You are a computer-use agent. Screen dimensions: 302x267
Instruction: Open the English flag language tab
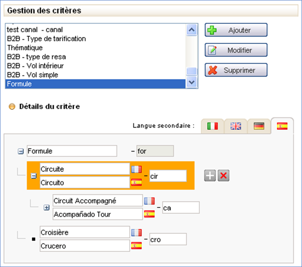point(236,126)
